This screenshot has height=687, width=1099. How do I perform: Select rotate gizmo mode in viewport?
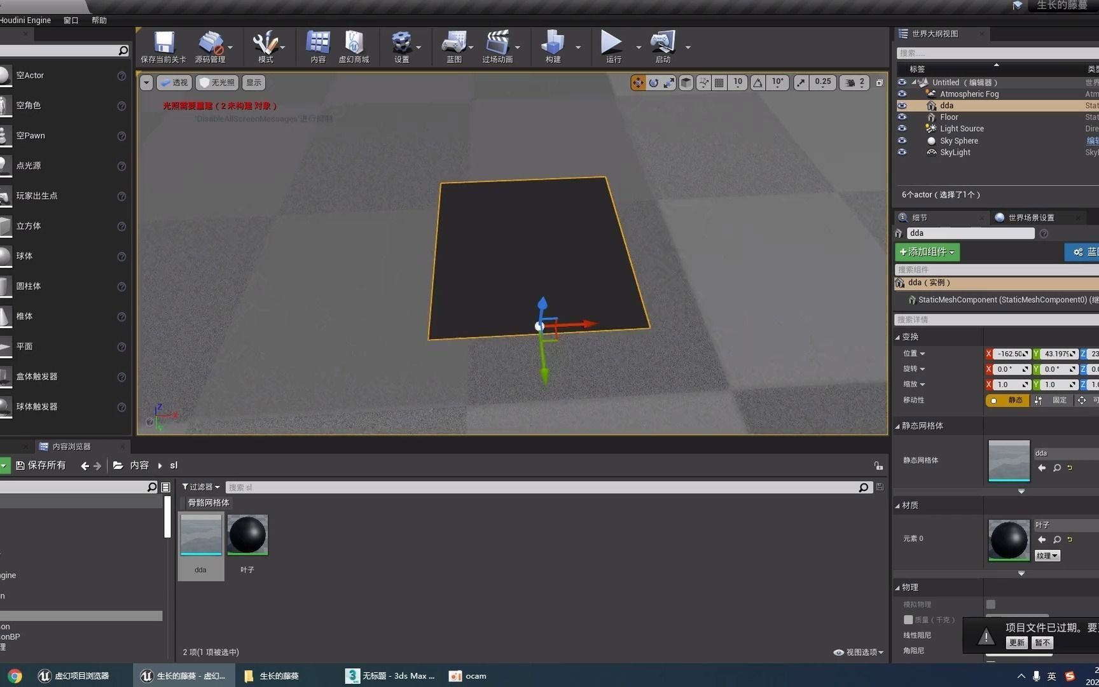(654, 83)
